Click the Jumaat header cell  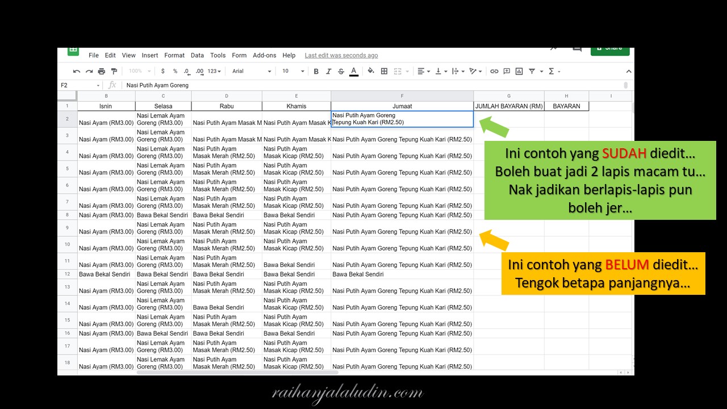[x=402, y=106]
